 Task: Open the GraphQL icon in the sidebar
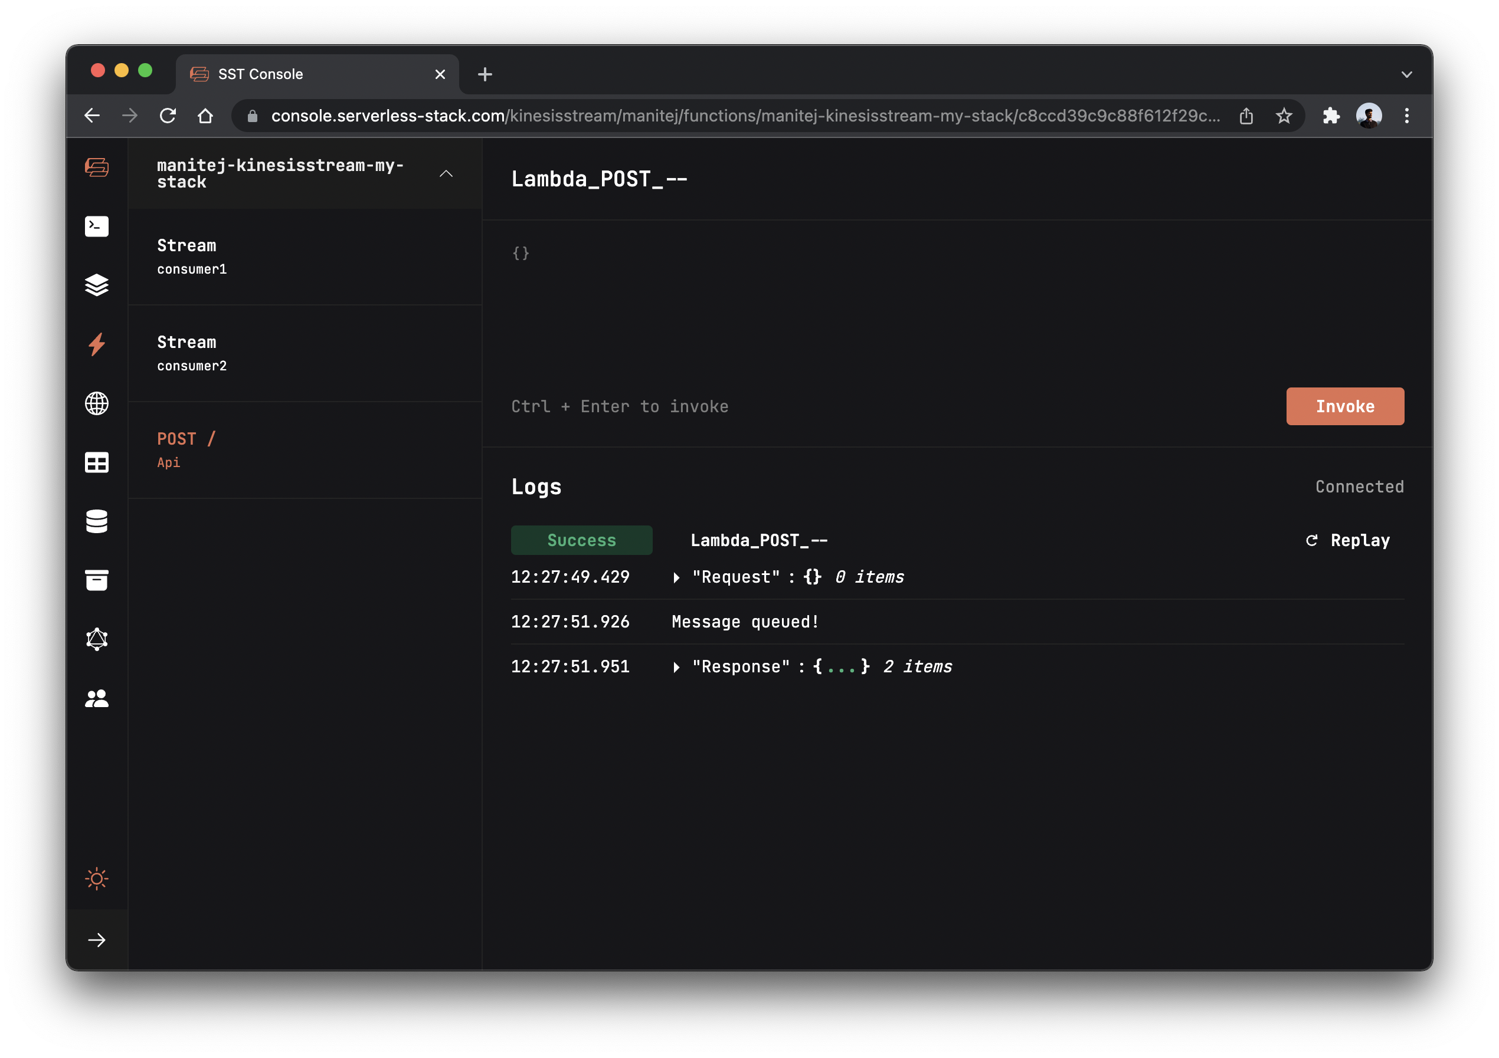point(97,639)
